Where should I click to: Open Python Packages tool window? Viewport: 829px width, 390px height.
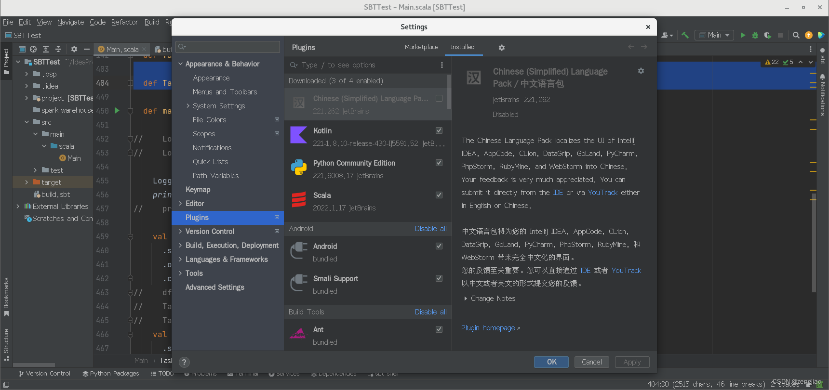(x=110, y=374)
